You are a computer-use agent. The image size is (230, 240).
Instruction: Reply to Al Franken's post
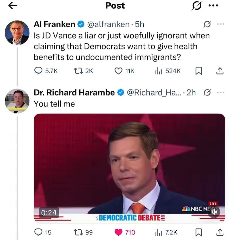click(x=39, y=71)
